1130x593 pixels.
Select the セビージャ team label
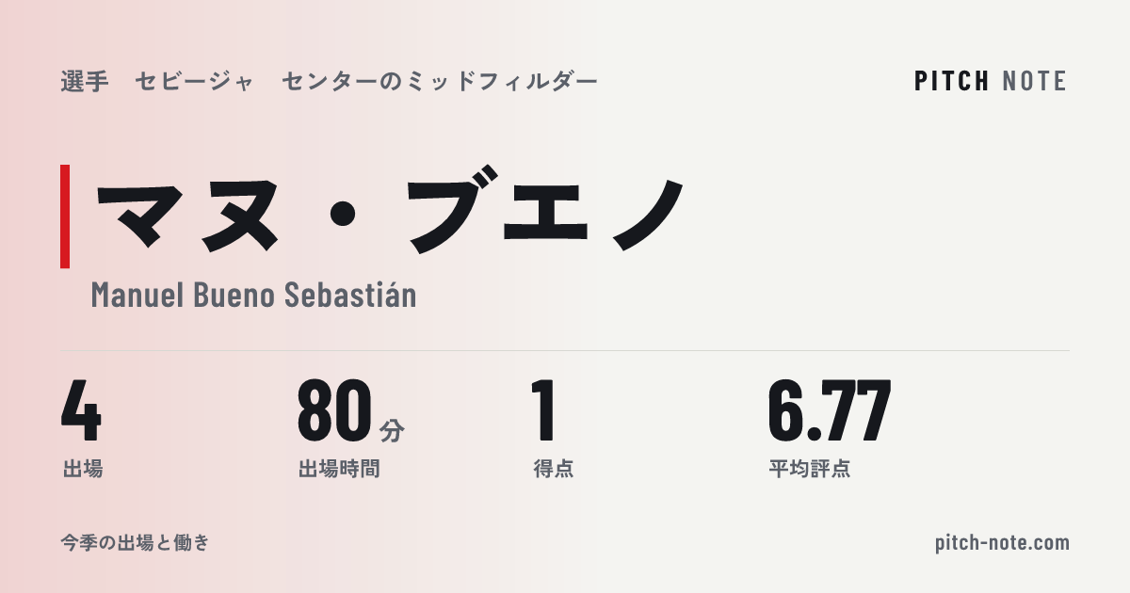click(x=195, y=82)
